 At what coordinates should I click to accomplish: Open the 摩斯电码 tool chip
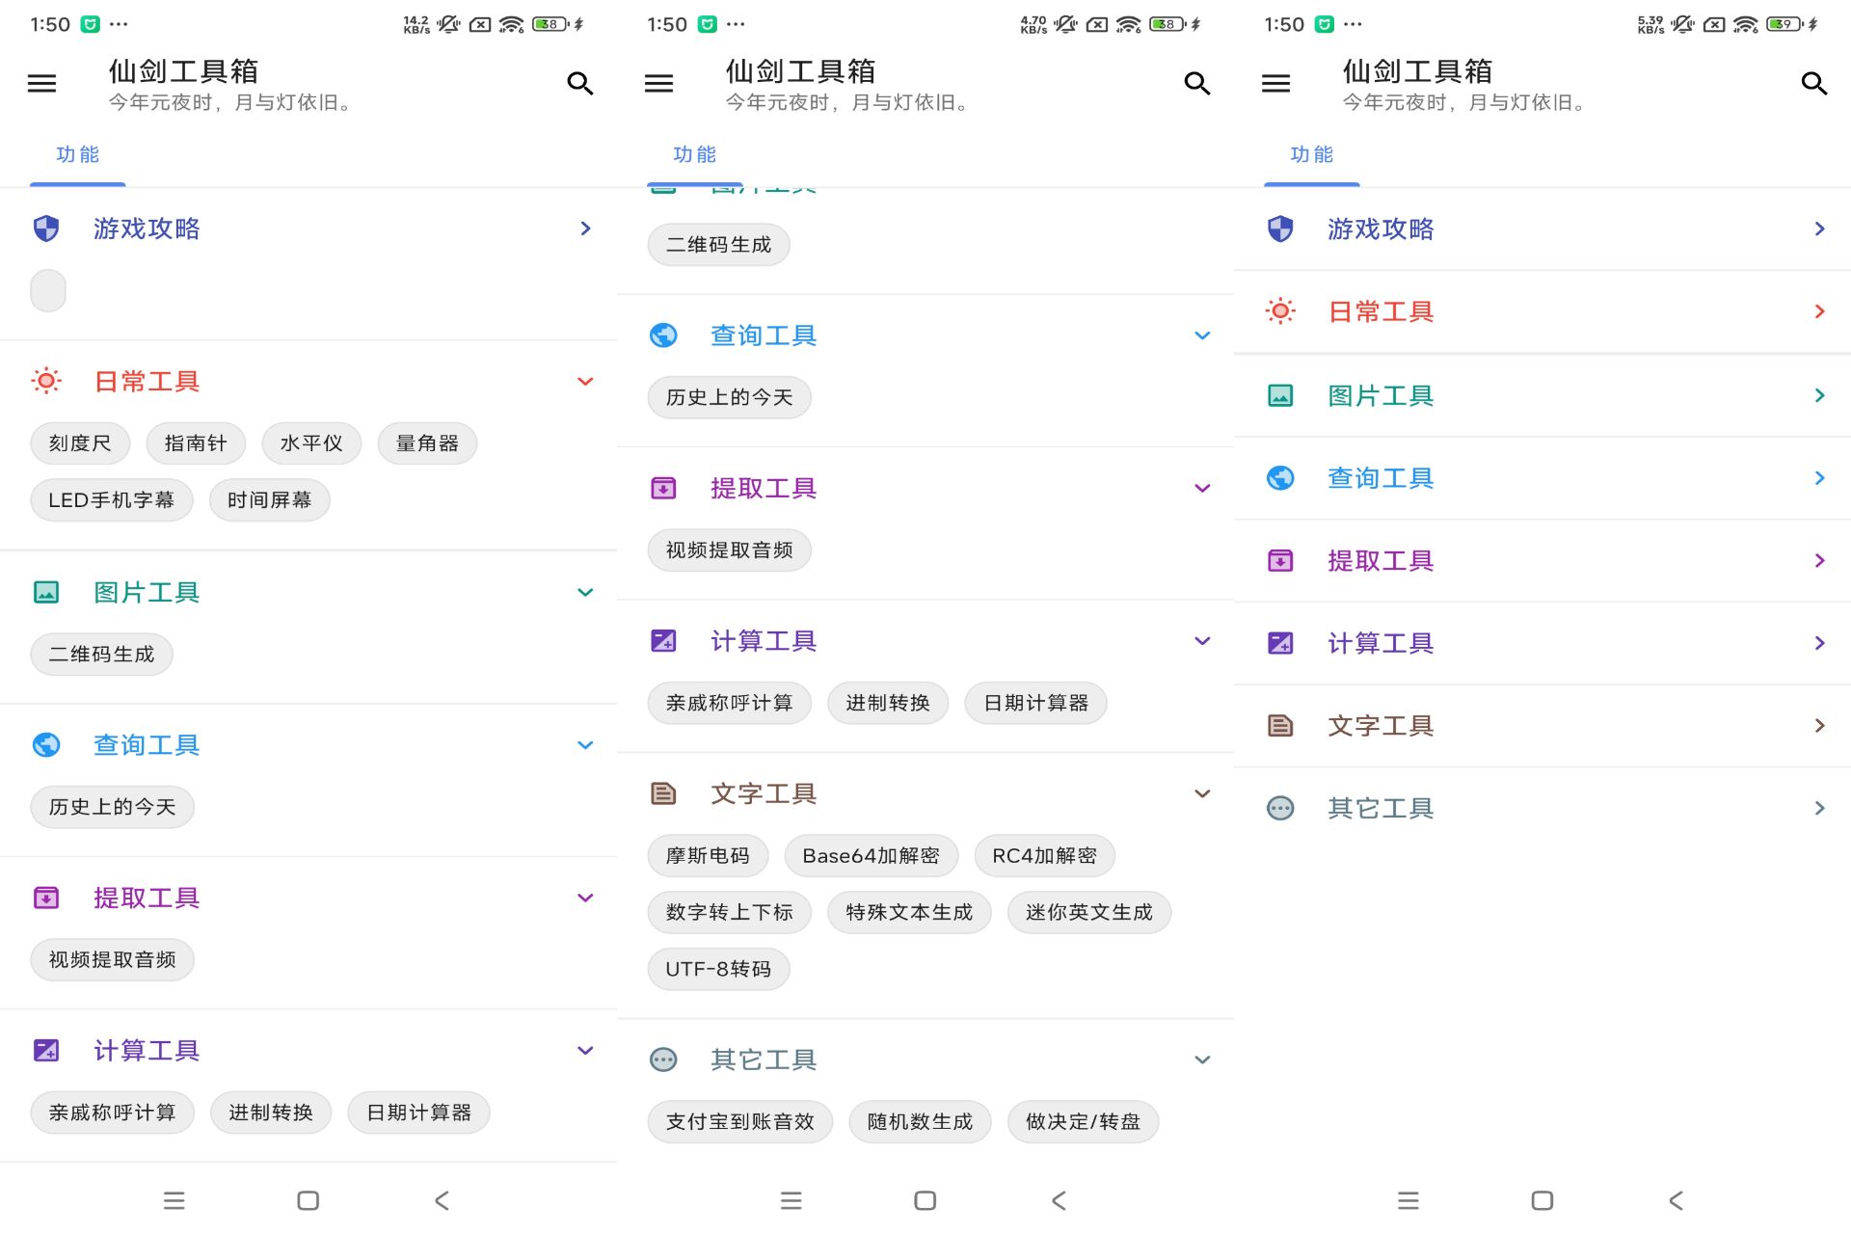tap(708, 855)
